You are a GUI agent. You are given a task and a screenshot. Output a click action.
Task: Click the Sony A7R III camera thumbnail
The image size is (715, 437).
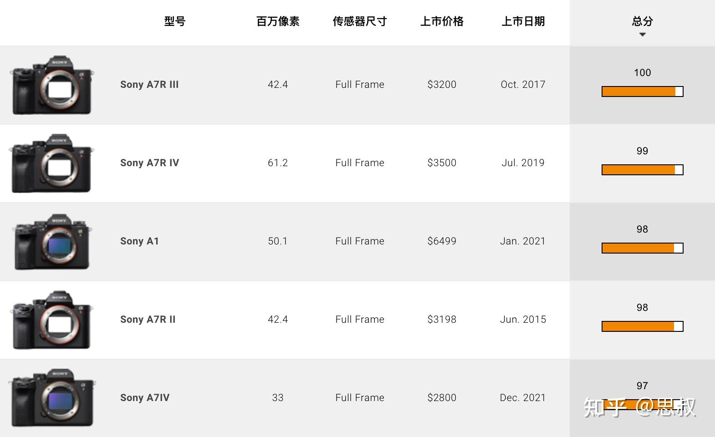[51, 84]
